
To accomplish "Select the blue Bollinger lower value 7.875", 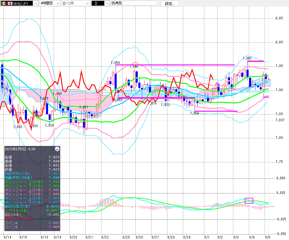I will point(54,202).
